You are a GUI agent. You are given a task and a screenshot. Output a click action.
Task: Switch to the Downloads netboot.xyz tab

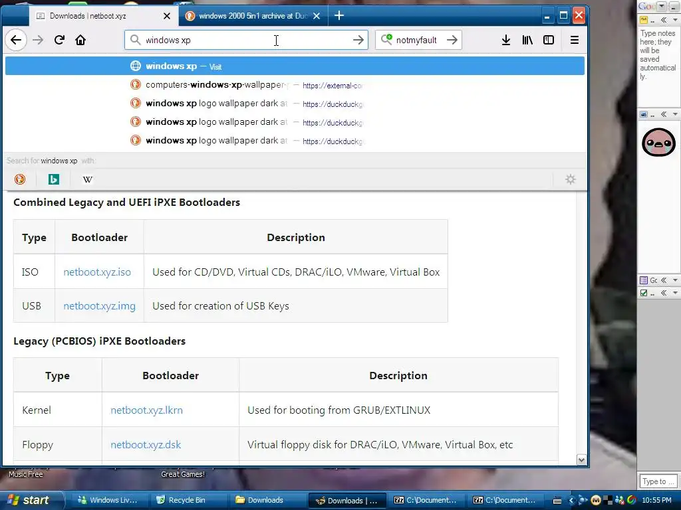pos(103,16)
